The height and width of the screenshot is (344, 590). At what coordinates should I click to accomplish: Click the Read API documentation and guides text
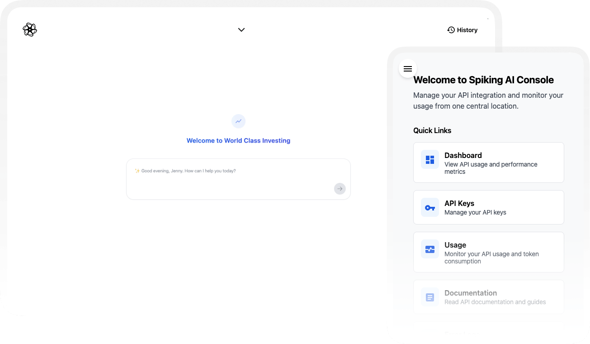click(x=495, y=302)
